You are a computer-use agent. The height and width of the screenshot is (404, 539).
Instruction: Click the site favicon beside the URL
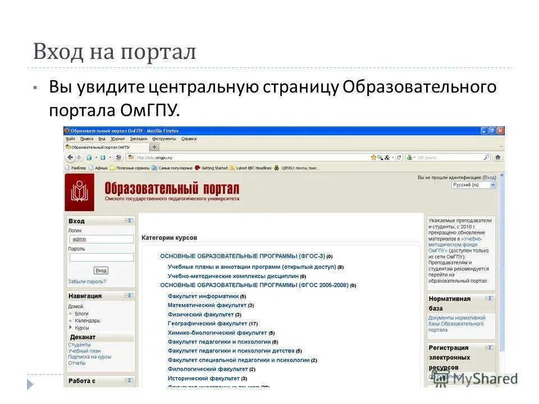[131, 157]
